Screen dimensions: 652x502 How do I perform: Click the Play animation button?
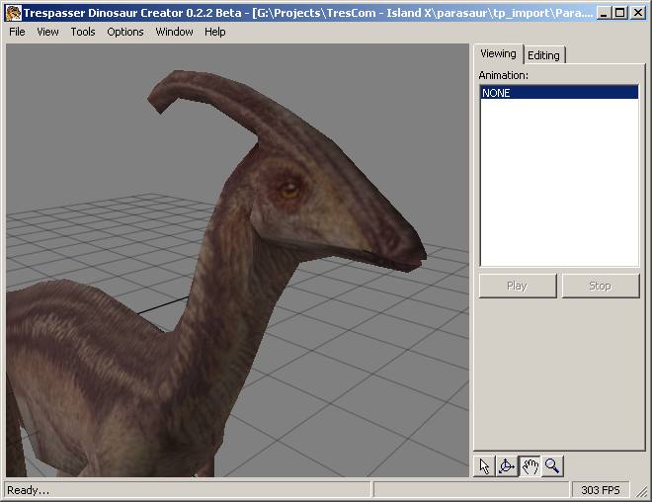(x=518, y=286)
